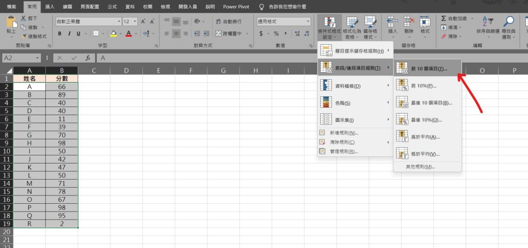Image resolution: width=528 pixels, height=248 pixels.
Task: Switch to the Insert (插入) tab
Action: 49,7
